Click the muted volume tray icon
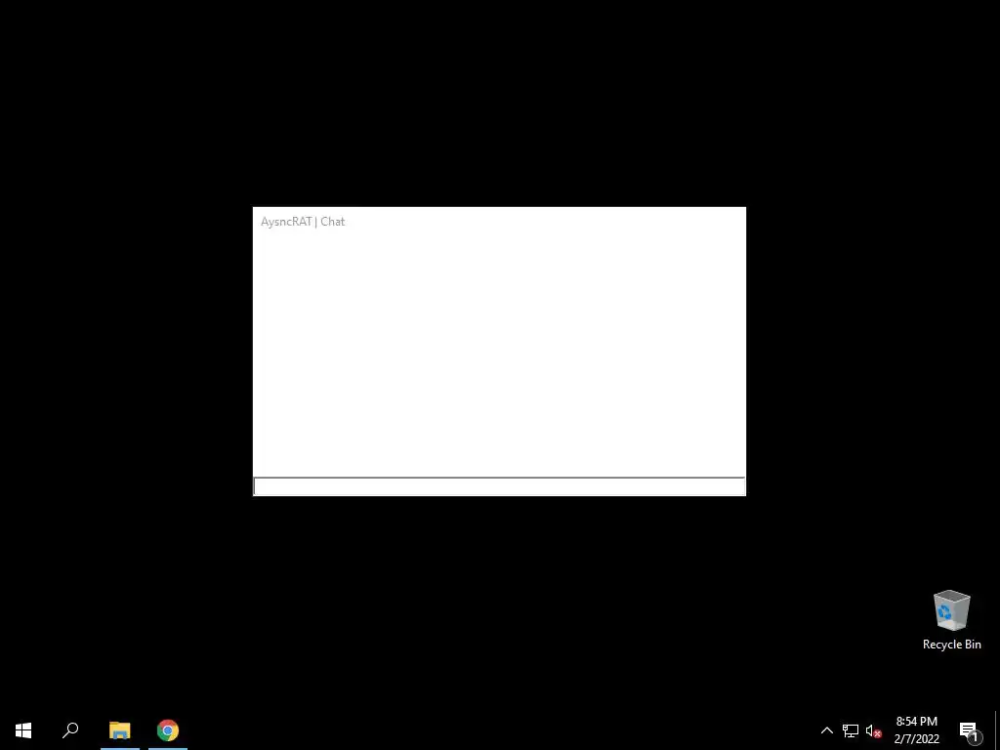Viewport: 1000px width, 750px height. 873,730
